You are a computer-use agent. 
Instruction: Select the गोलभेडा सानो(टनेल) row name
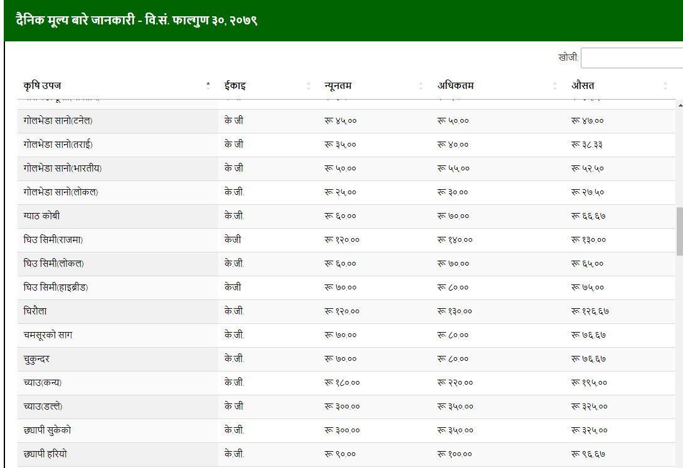[58, 121]
